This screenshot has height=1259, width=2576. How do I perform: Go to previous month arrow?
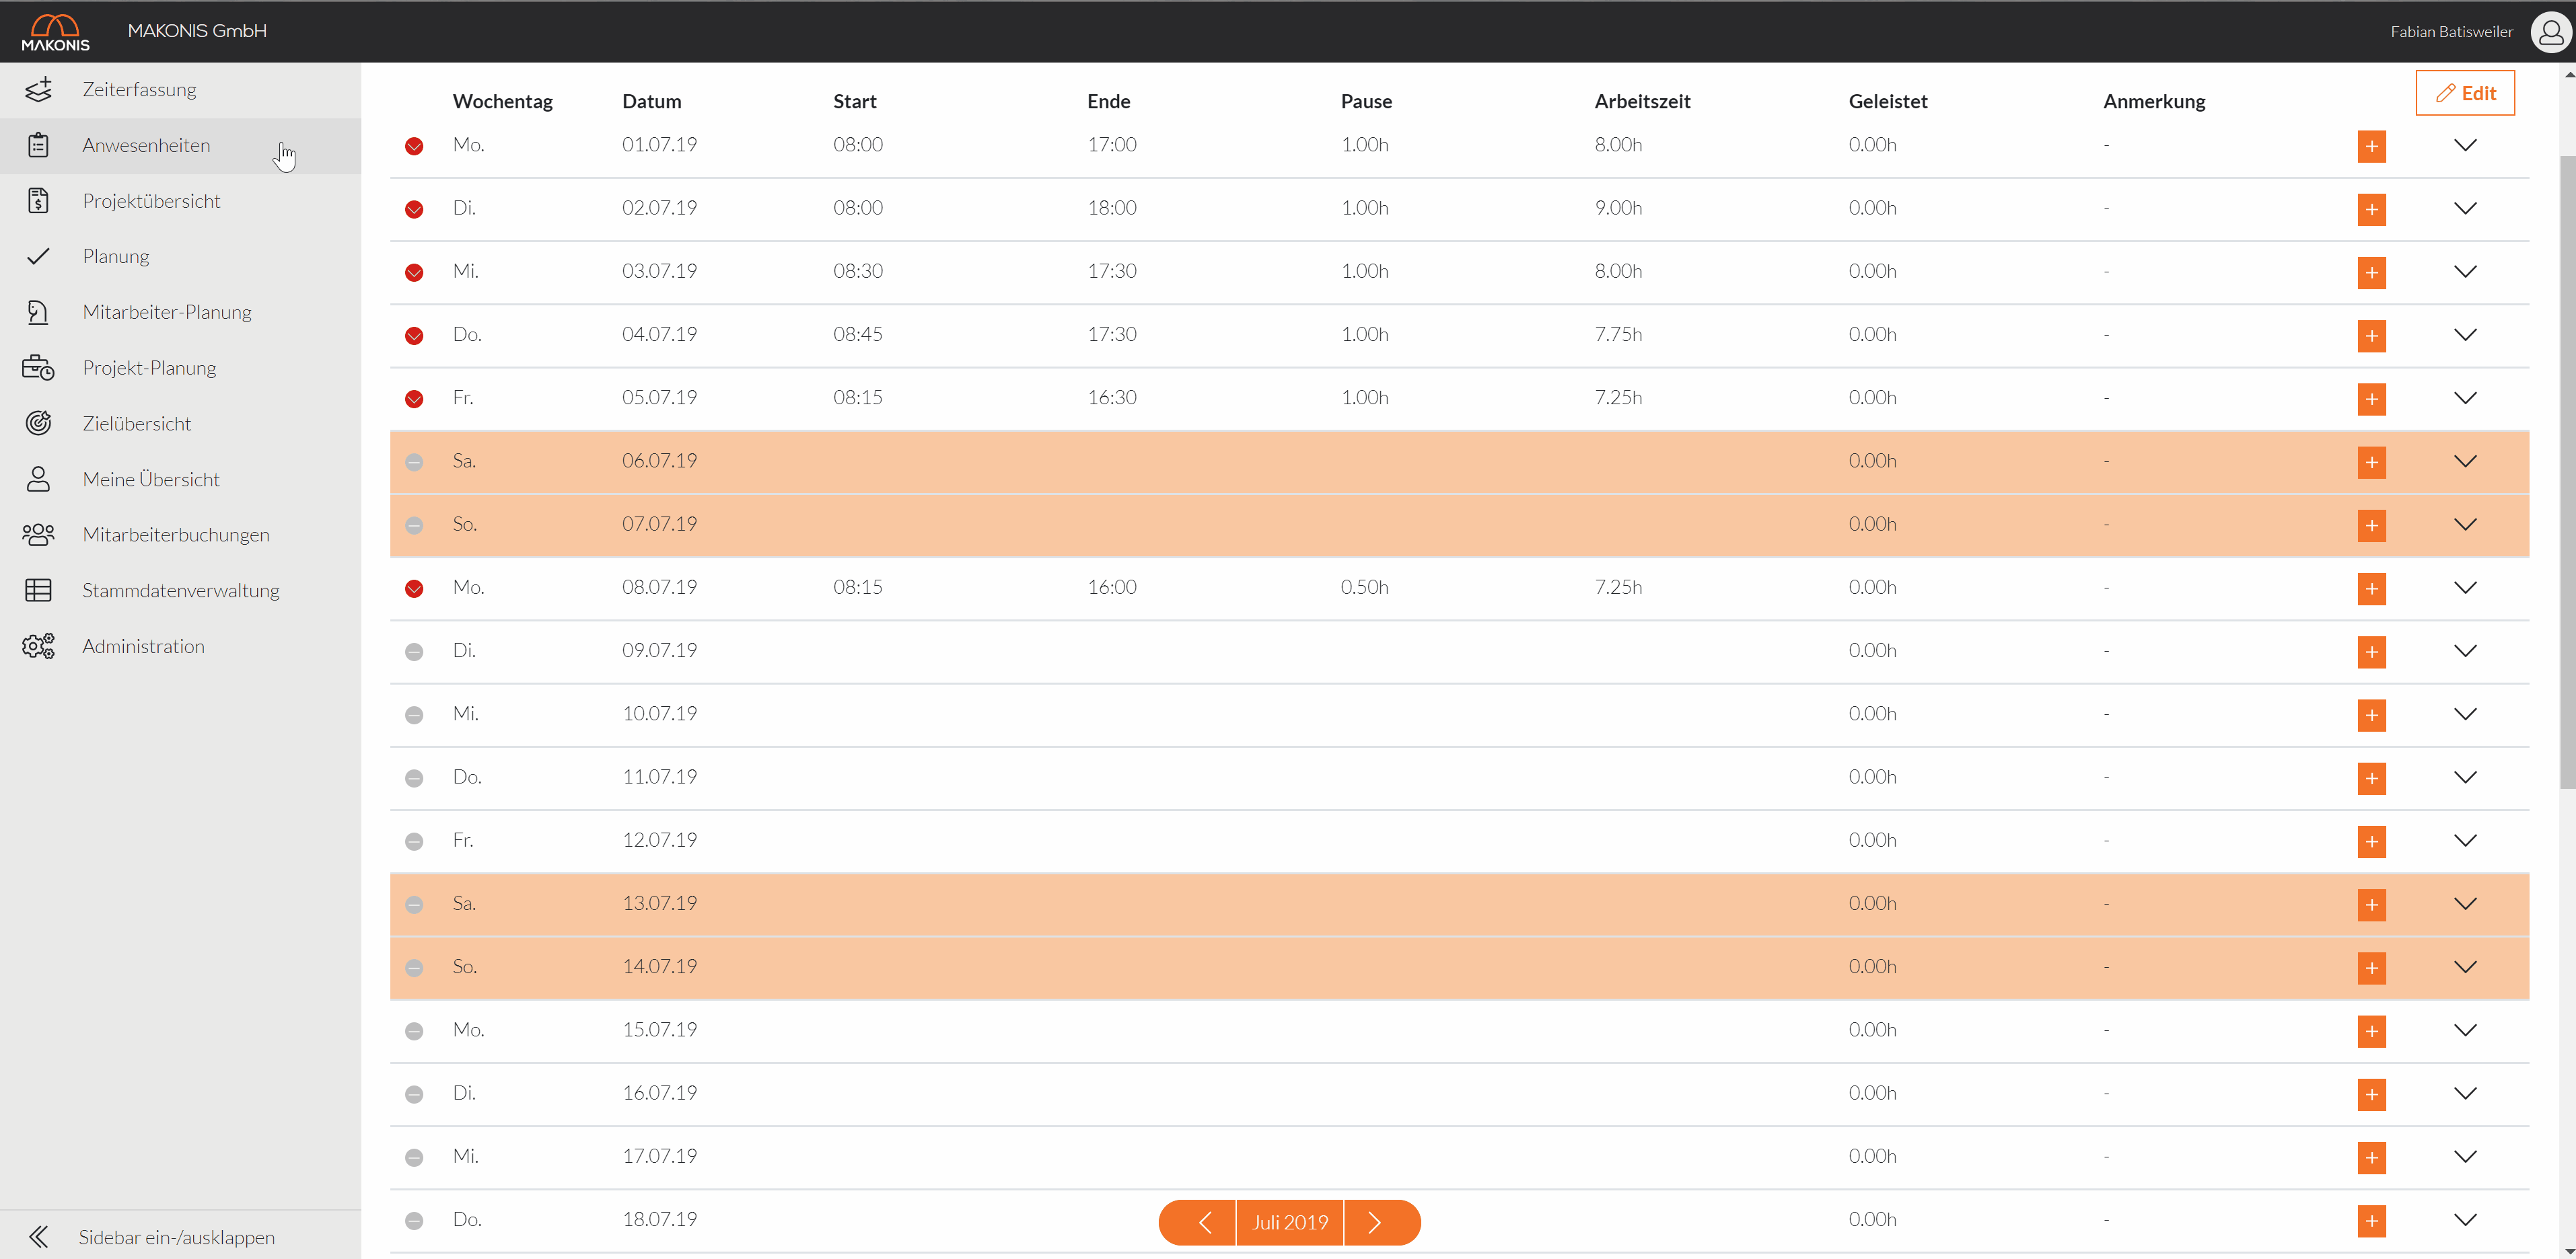pos(1198,1222)
